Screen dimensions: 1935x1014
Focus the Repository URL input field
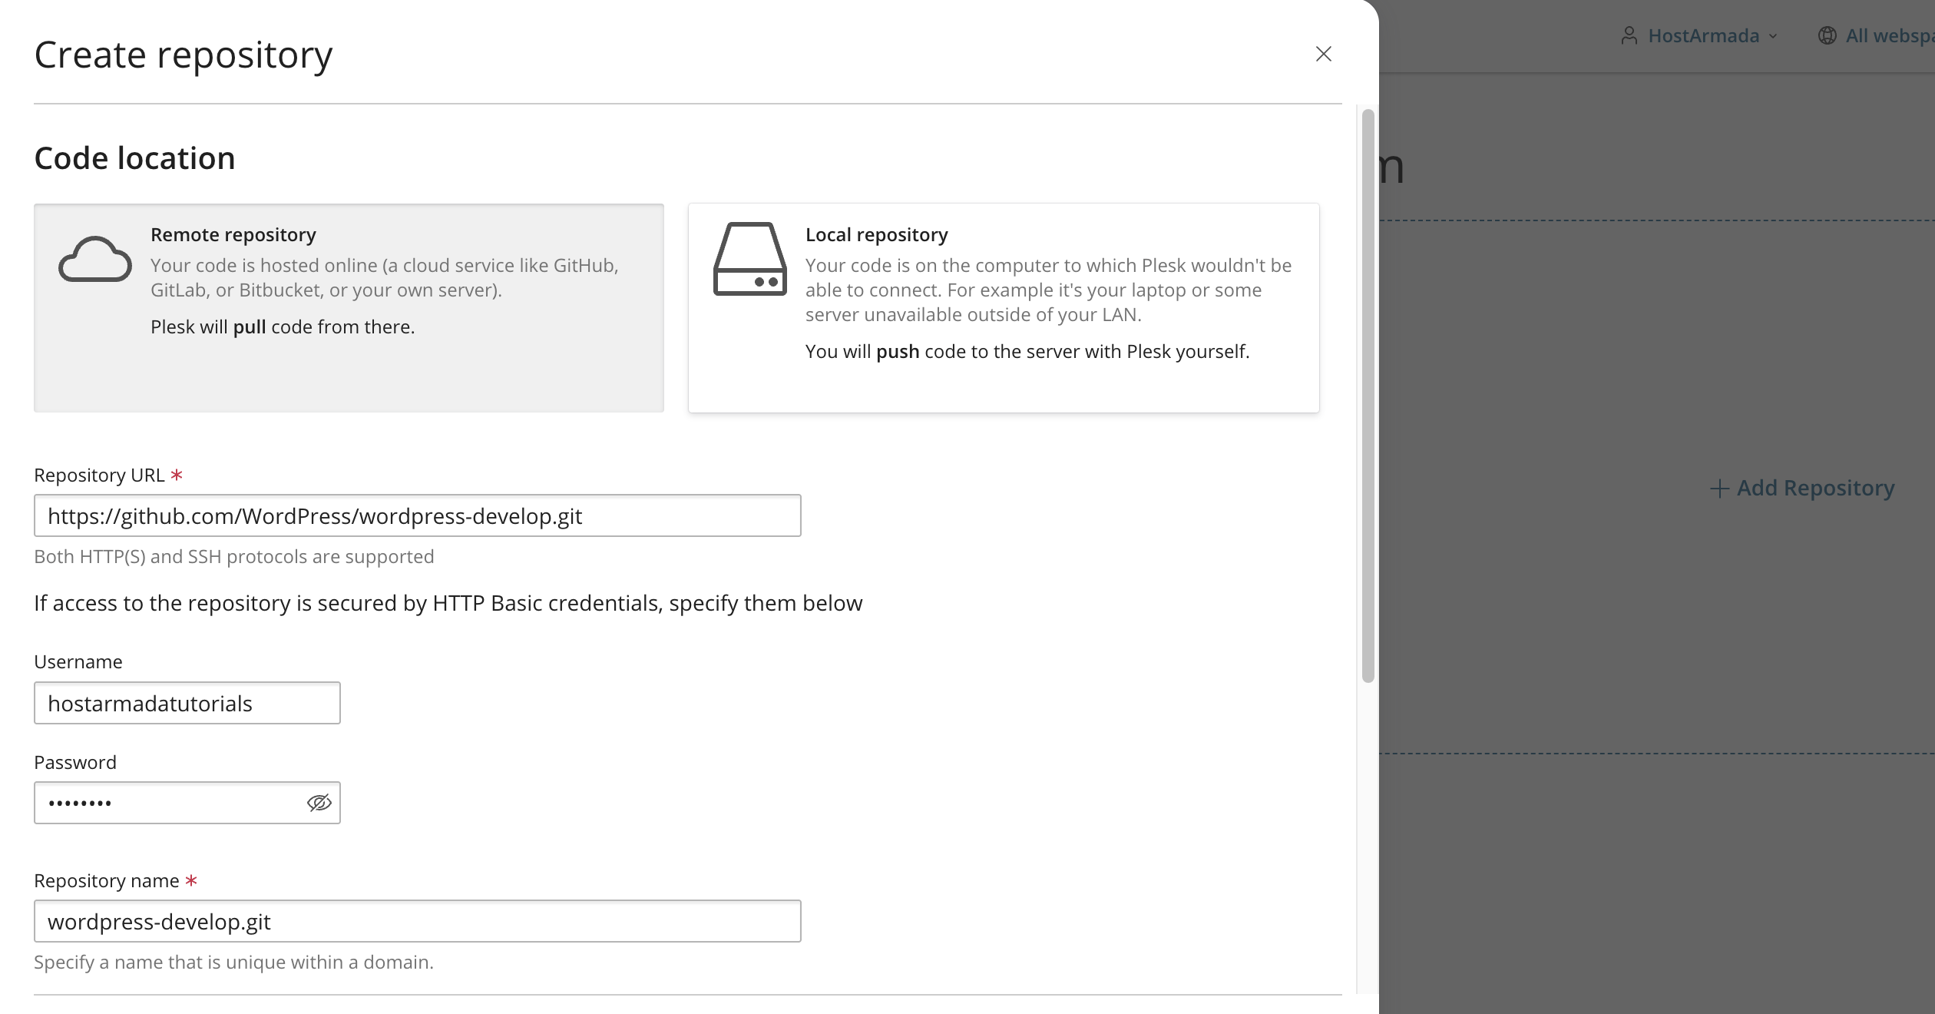(x=418, y=515)
